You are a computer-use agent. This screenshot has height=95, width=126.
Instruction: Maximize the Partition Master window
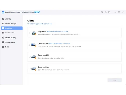[x=119, y=12]
